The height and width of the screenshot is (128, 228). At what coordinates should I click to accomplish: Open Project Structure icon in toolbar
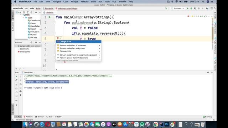tap(207, 9)
